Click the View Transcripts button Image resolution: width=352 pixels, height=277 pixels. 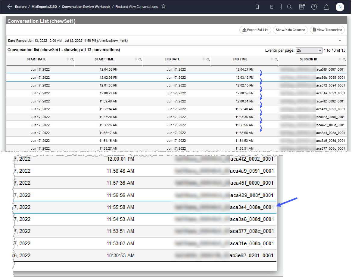(327, 30)
